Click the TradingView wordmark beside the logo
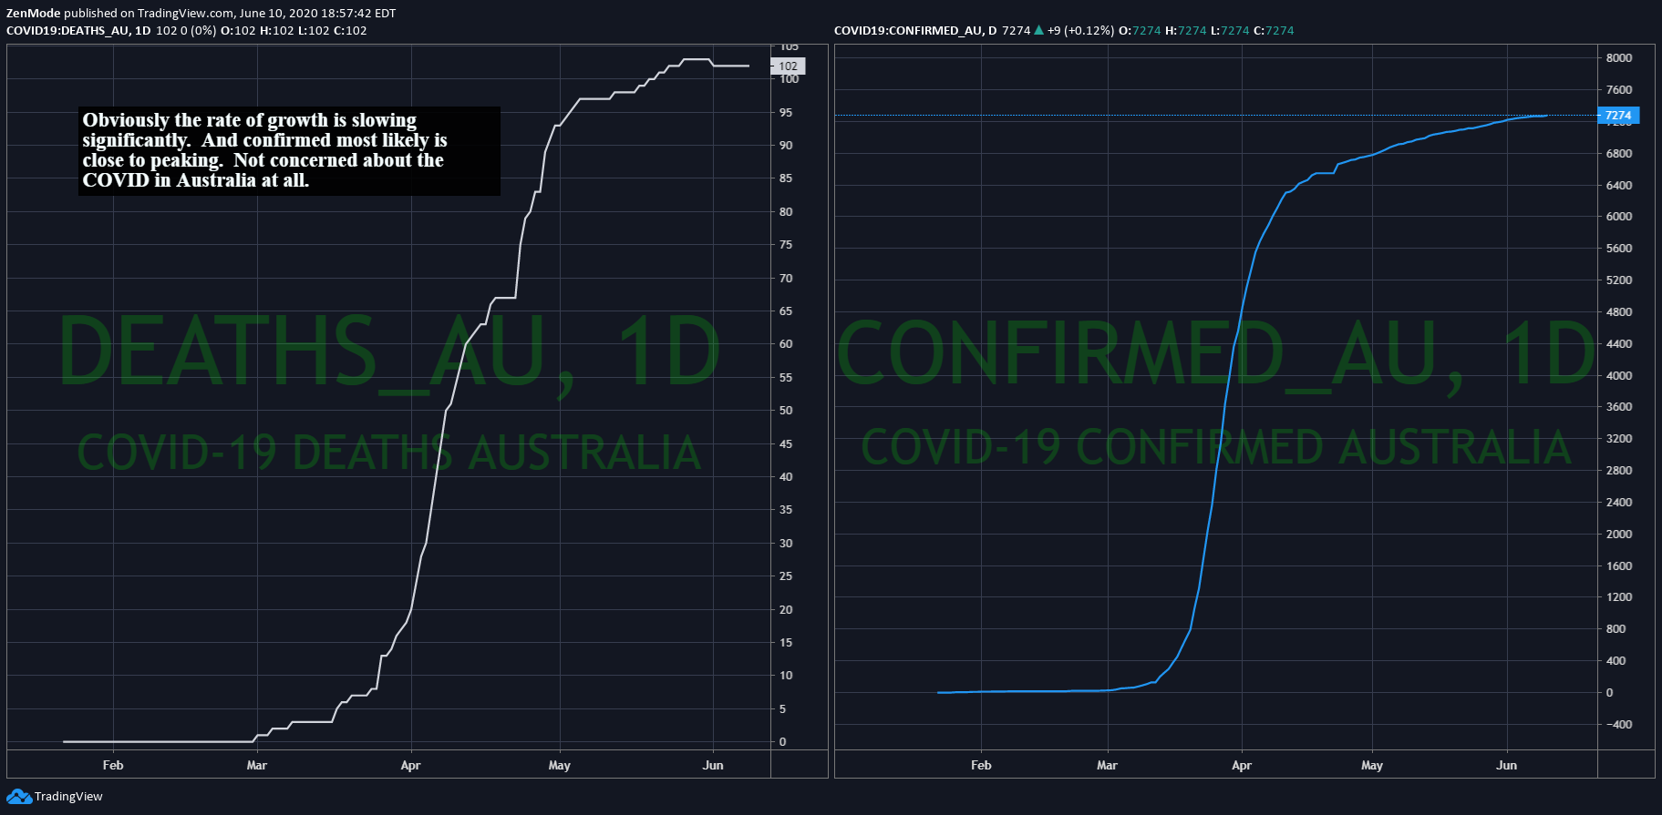Viewport: 1662px width, 815px height. point(68,797)
